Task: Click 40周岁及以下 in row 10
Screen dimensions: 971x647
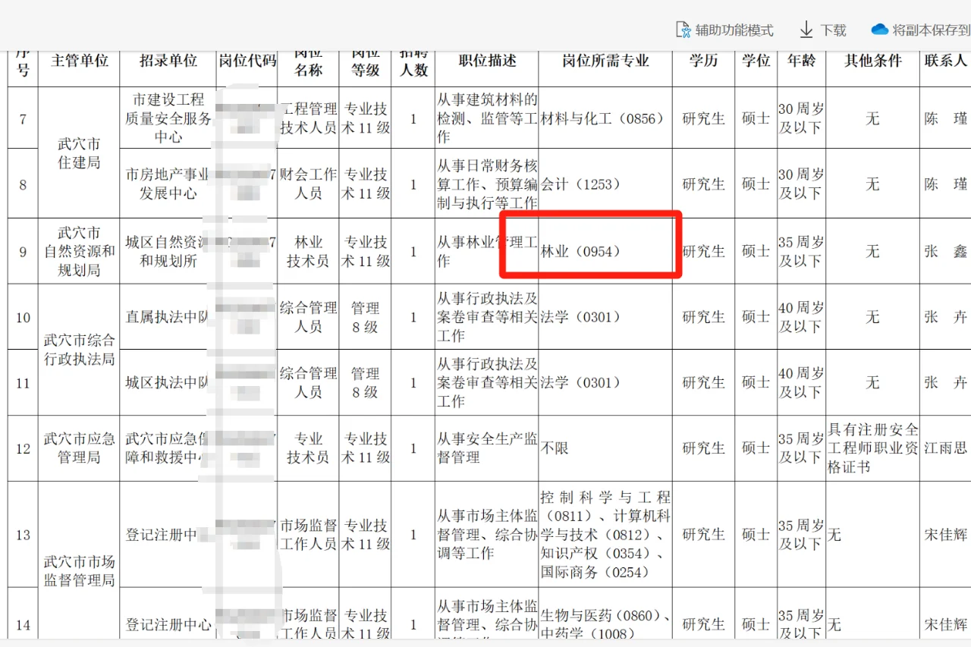Action: (x=801, y=317)
